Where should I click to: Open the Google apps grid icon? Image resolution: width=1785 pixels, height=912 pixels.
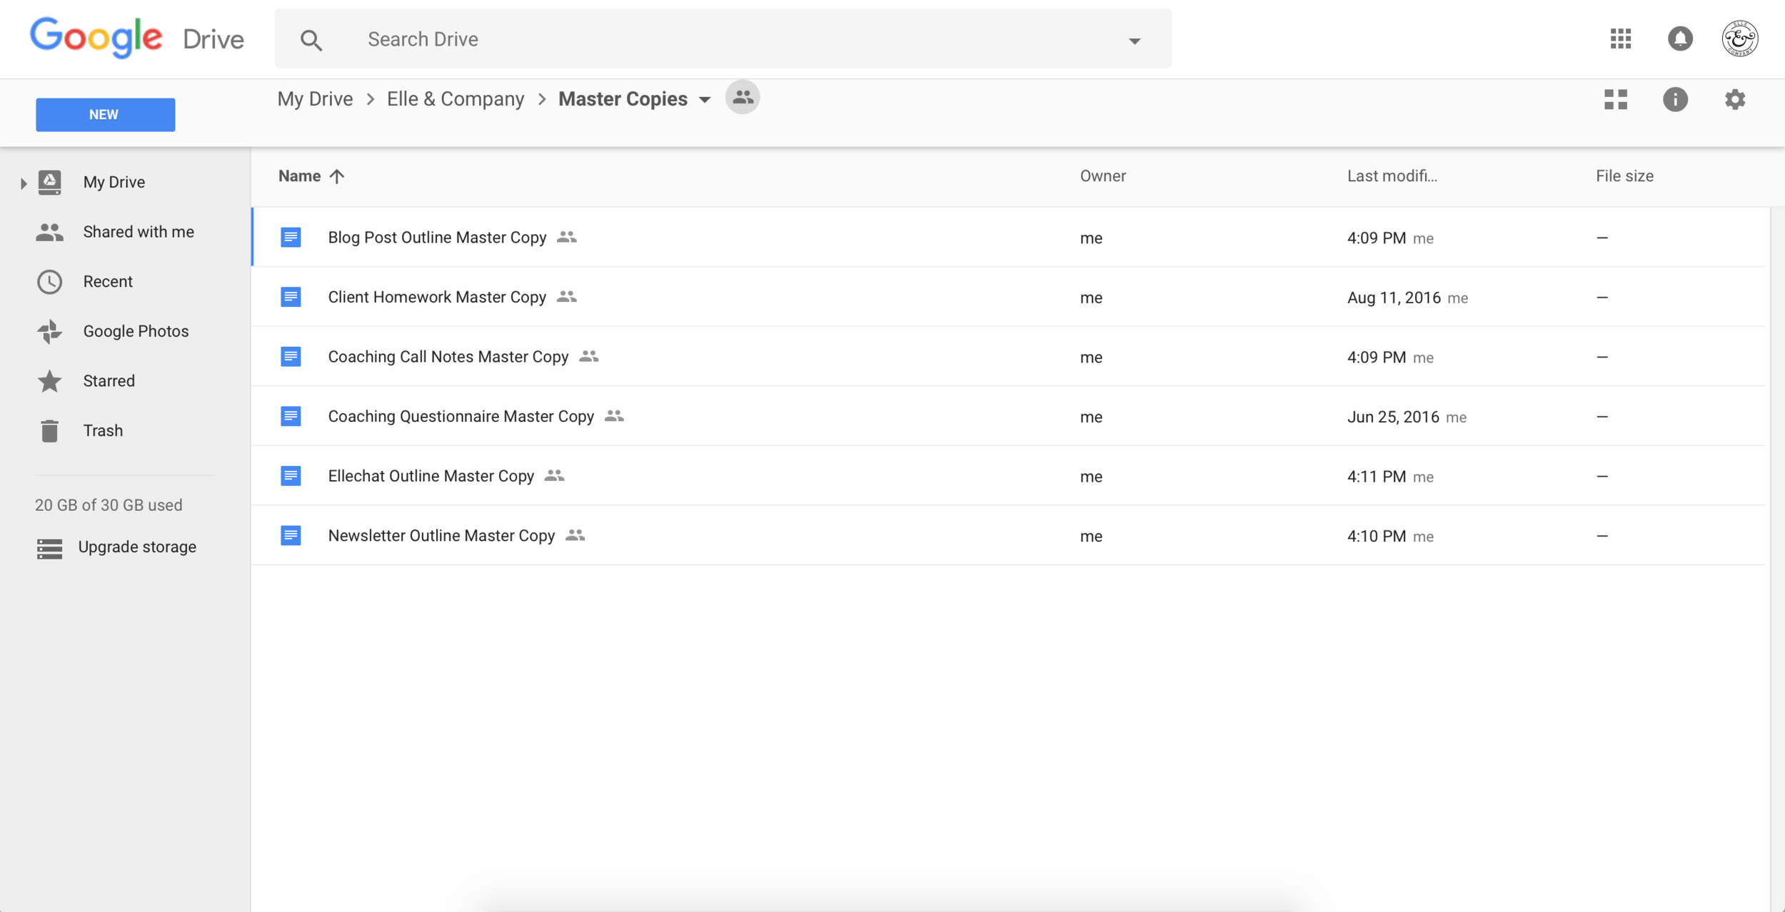coord(1621,39)
